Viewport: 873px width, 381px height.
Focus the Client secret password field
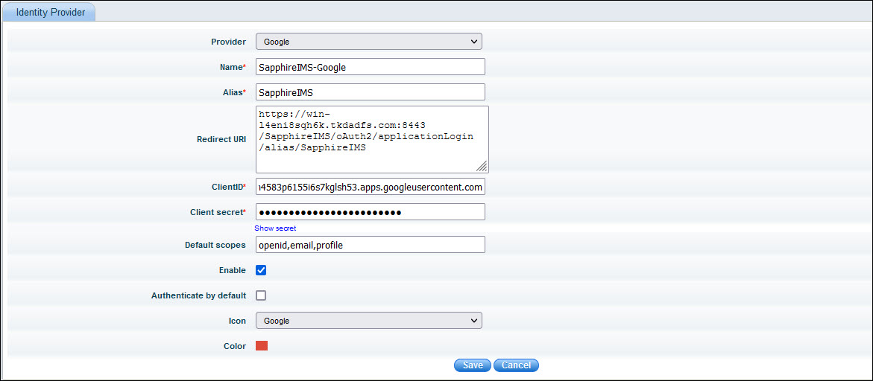coord(370,212)
